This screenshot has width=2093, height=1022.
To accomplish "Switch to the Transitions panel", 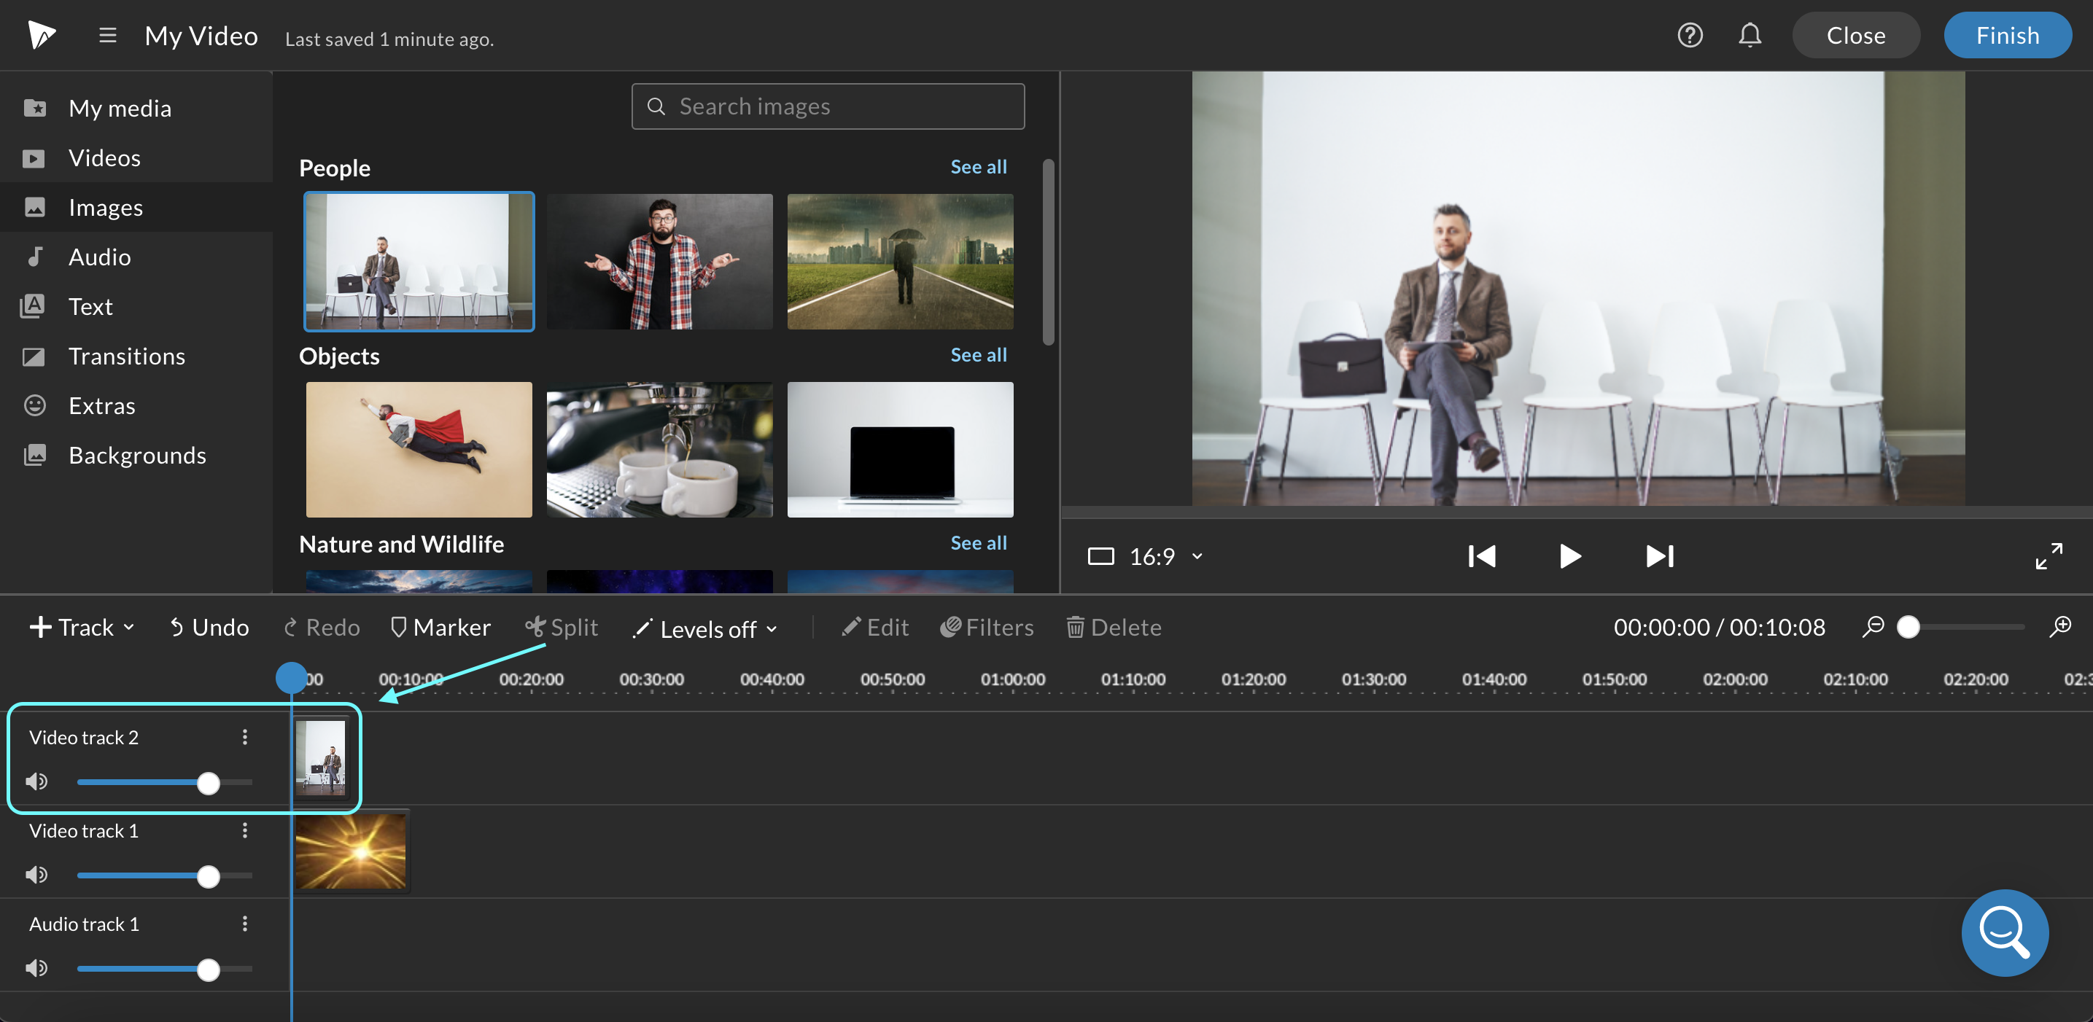I will pyautogui.click(x=126, y=356).
